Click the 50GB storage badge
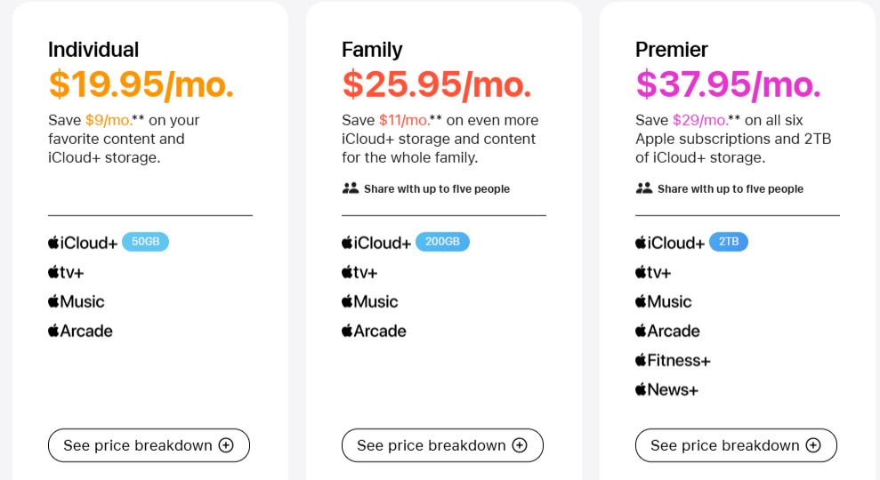This screenshot has height=480, width=880. pyautogui.click(x=145, y=242)
